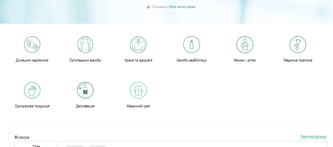Go to Головна breadcrumb link

(159, 7)
